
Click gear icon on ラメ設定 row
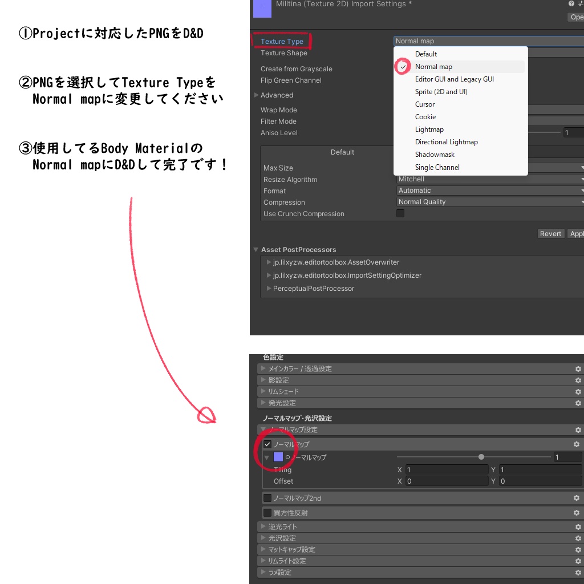coord(578,573)
